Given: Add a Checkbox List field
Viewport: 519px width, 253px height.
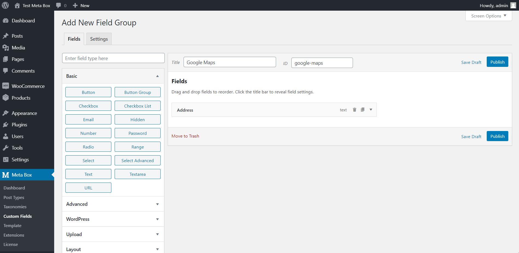Looking at the screenshot, I should pyautogui.click(x=138, y=106).
